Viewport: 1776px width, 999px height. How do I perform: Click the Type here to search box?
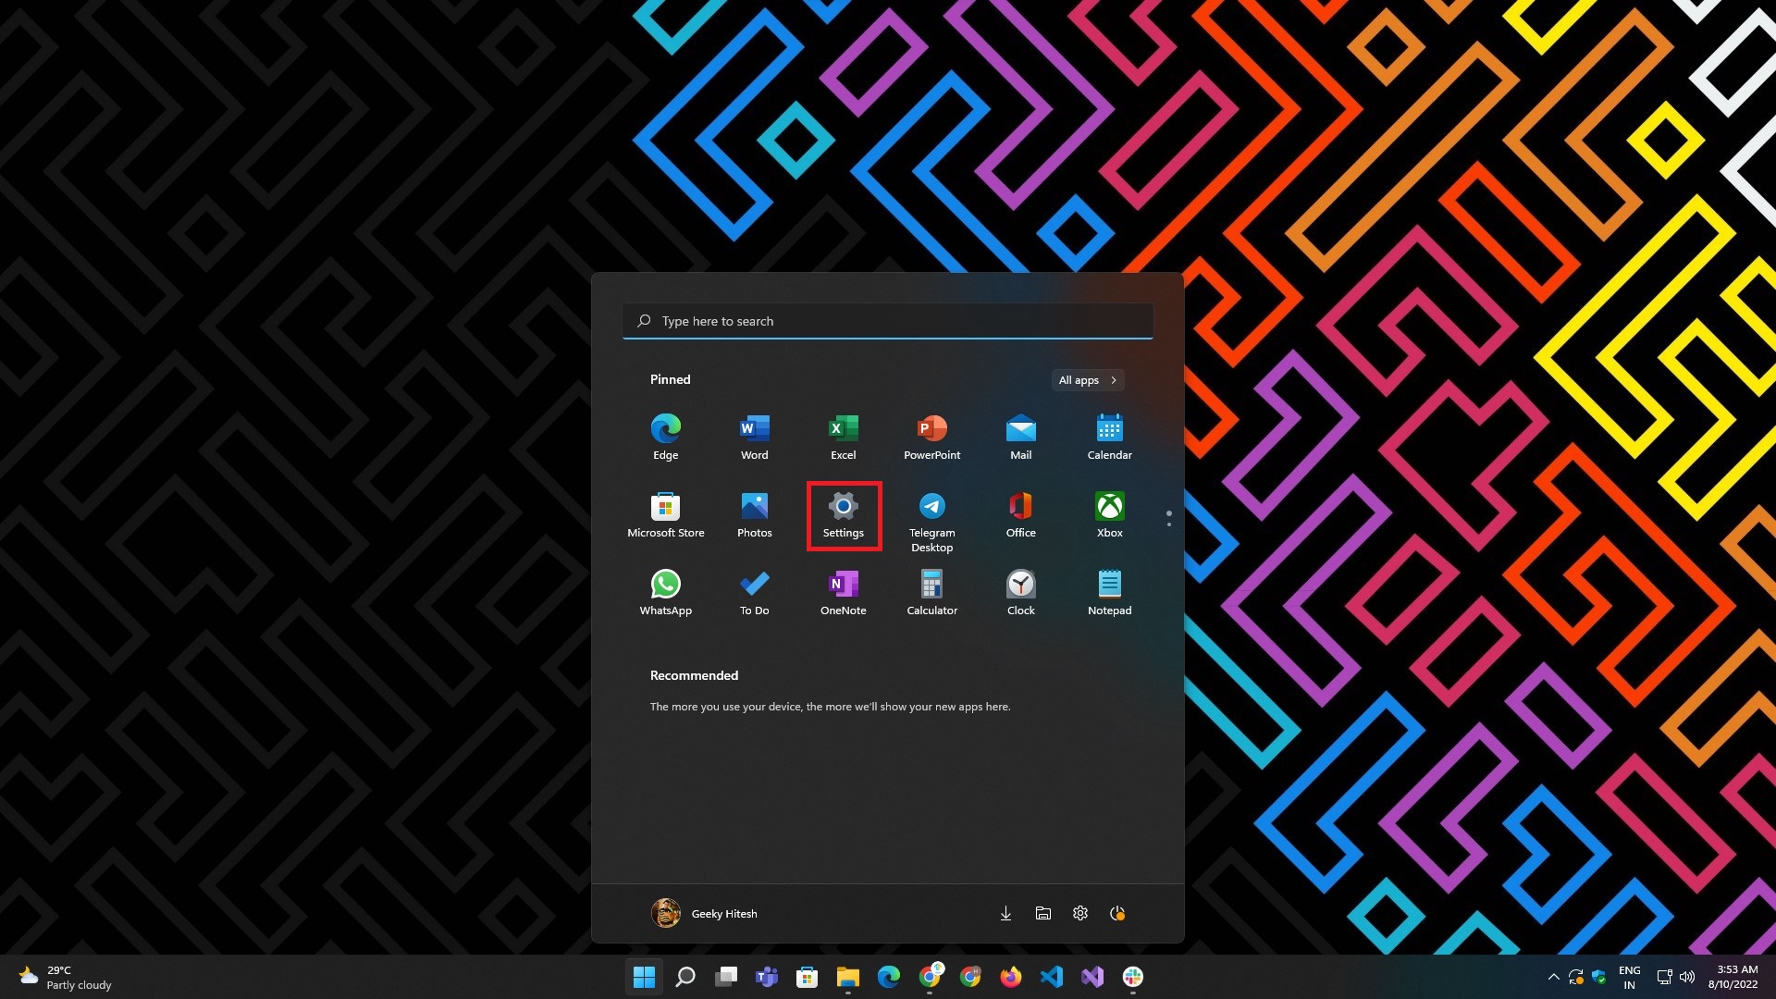tap(887, 321)
